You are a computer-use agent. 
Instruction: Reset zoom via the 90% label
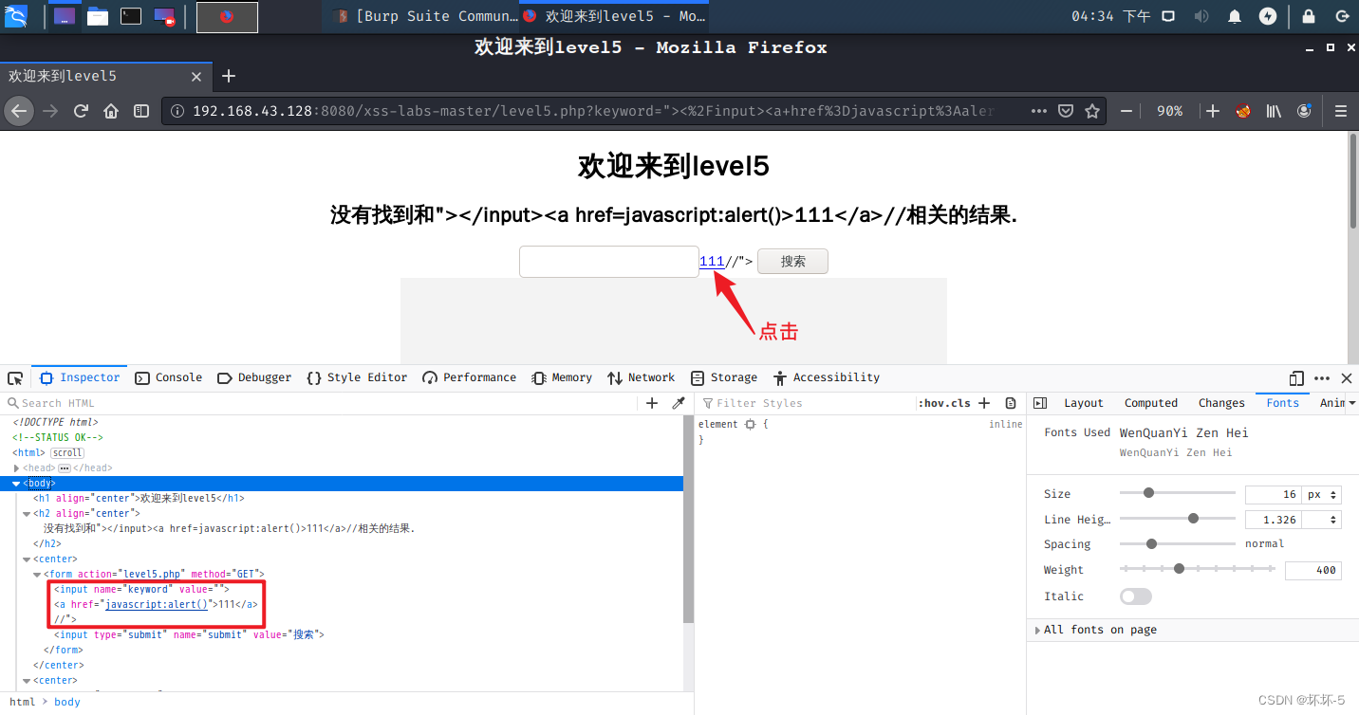(1169, 111)
